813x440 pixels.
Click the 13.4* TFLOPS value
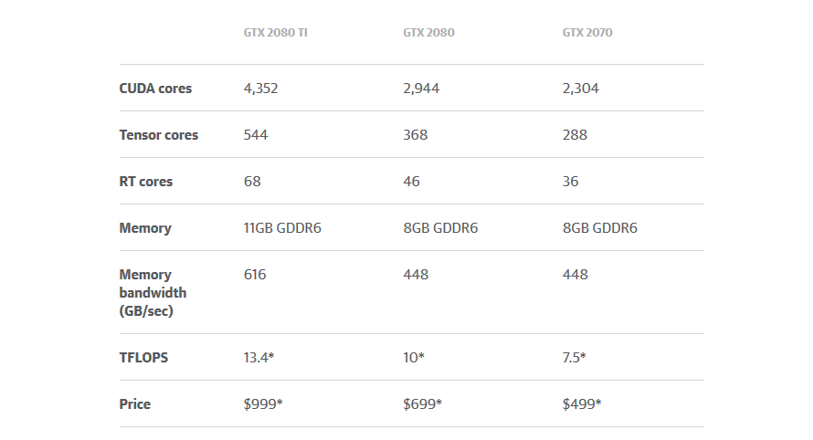click(259, 358)
